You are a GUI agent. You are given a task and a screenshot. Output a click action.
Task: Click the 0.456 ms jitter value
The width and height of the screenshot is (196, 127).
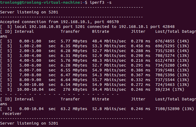[x=140, y=46]
